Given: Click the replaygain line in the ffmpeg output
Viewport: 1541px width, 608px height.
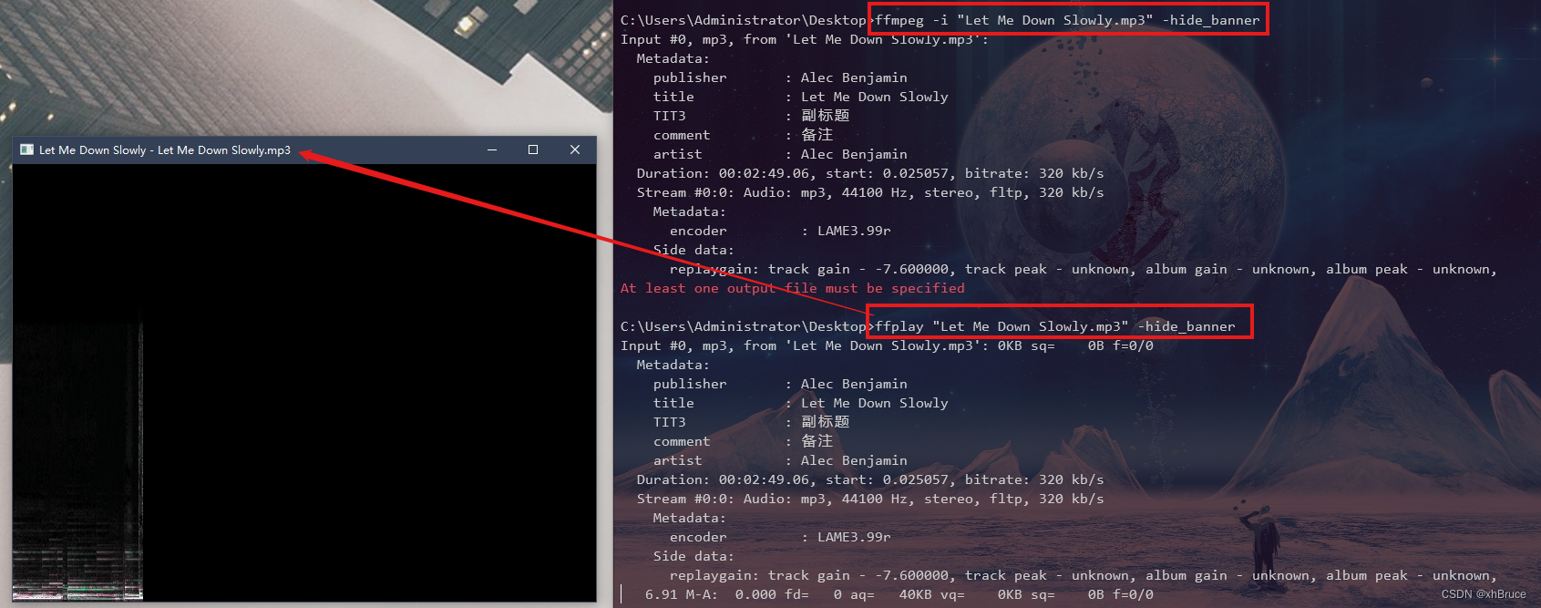Looking at the screenshot, I should pos(1083,269).
